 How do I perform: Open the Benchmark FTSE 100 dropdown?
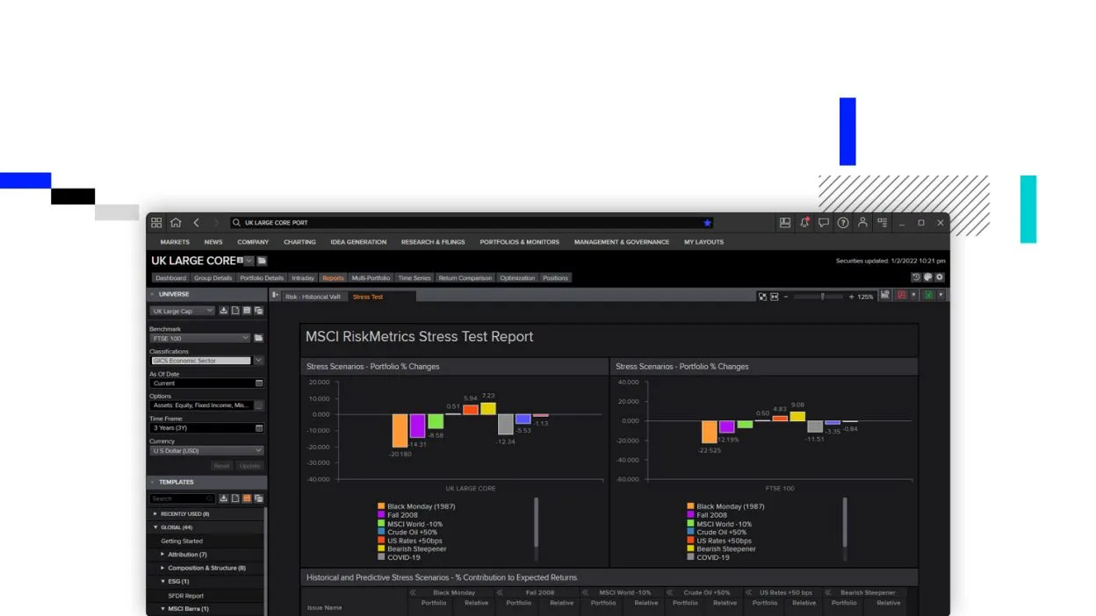tap(200, 338)
